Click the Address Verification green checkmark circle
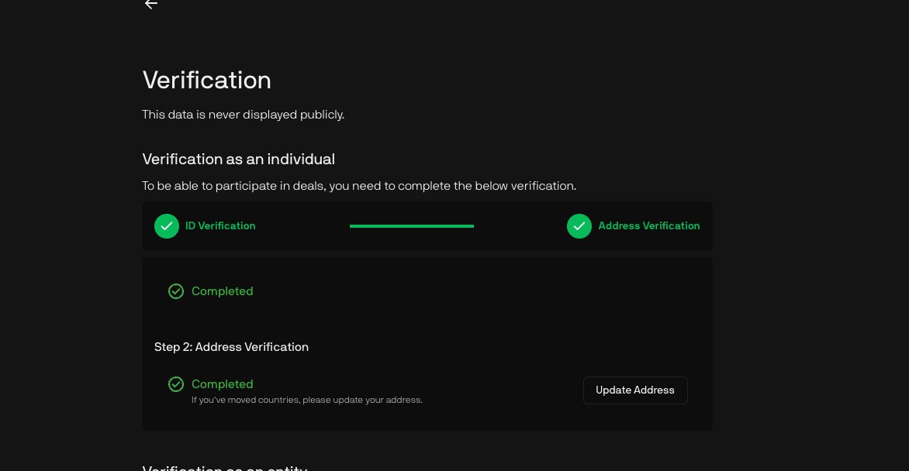 [x=579, y=226]
